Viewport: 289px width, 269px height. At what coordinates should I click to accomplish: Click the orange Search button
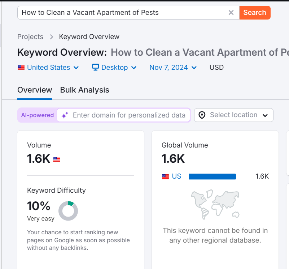[x=255, y=13]
